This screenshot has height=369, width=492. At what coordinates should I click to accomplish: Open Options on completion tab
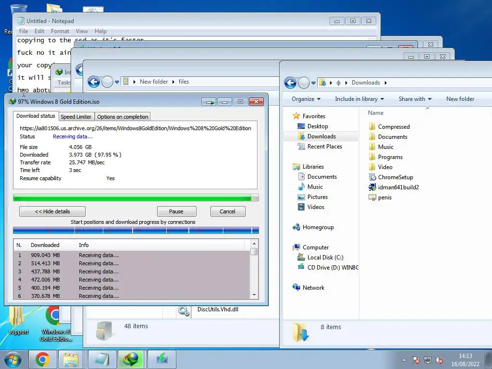(123, 117)
